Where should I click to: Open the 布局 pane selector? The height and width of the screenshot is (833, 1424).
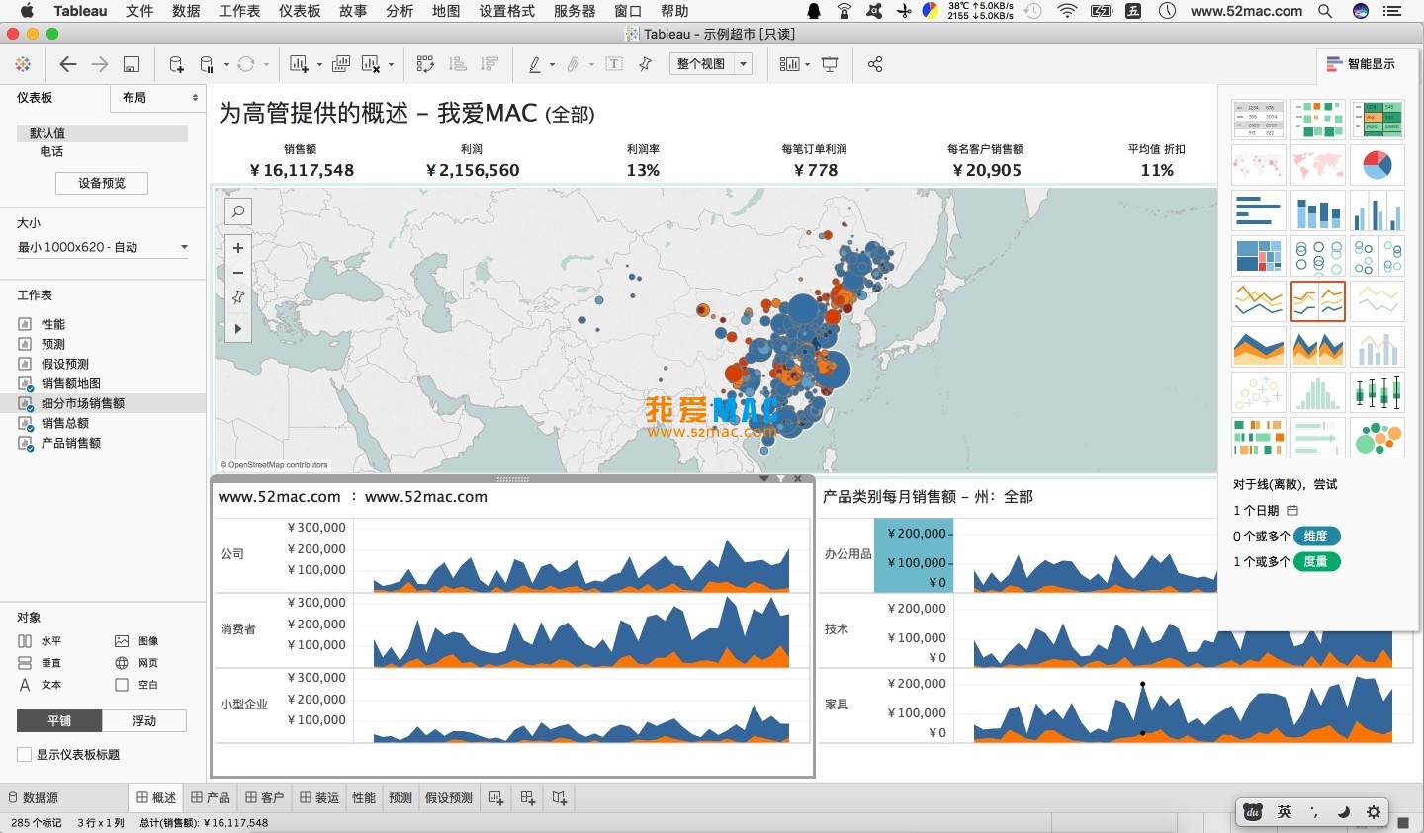coord(160,98)
